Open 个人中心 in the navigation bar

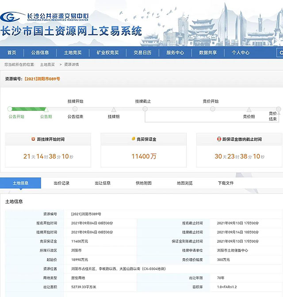(241, 53)
